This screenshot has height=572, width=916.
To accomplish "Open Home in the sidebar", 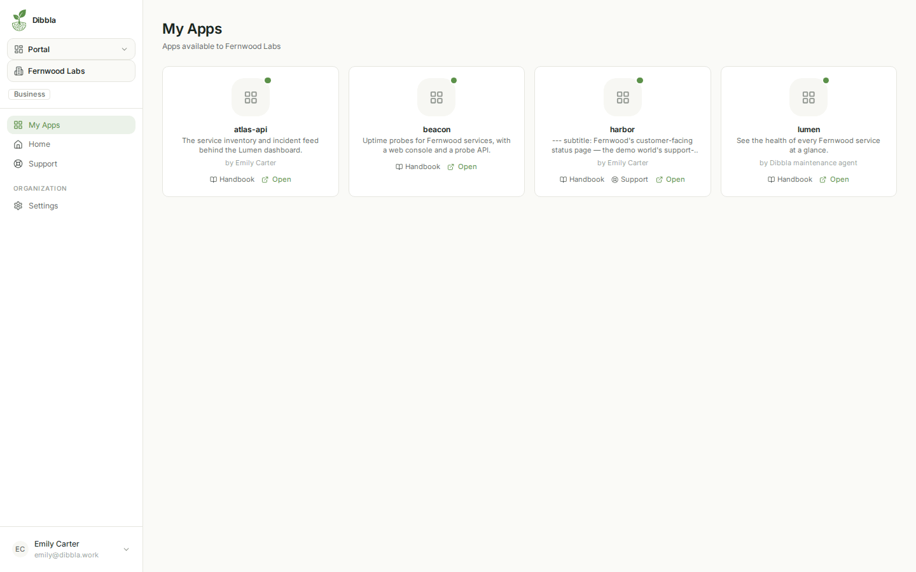I will click(x=71, y=144).
